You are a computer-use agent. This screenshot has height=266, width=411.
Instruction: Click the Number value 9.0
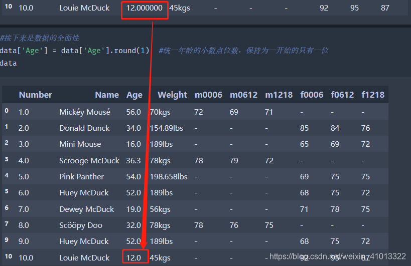tap(24, 241)
